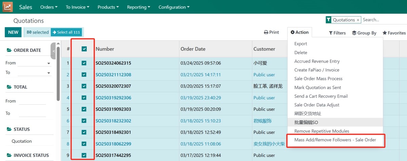407x161 pixels.
Task: Open Filters funnel icon menu
Action: (331, 33)
